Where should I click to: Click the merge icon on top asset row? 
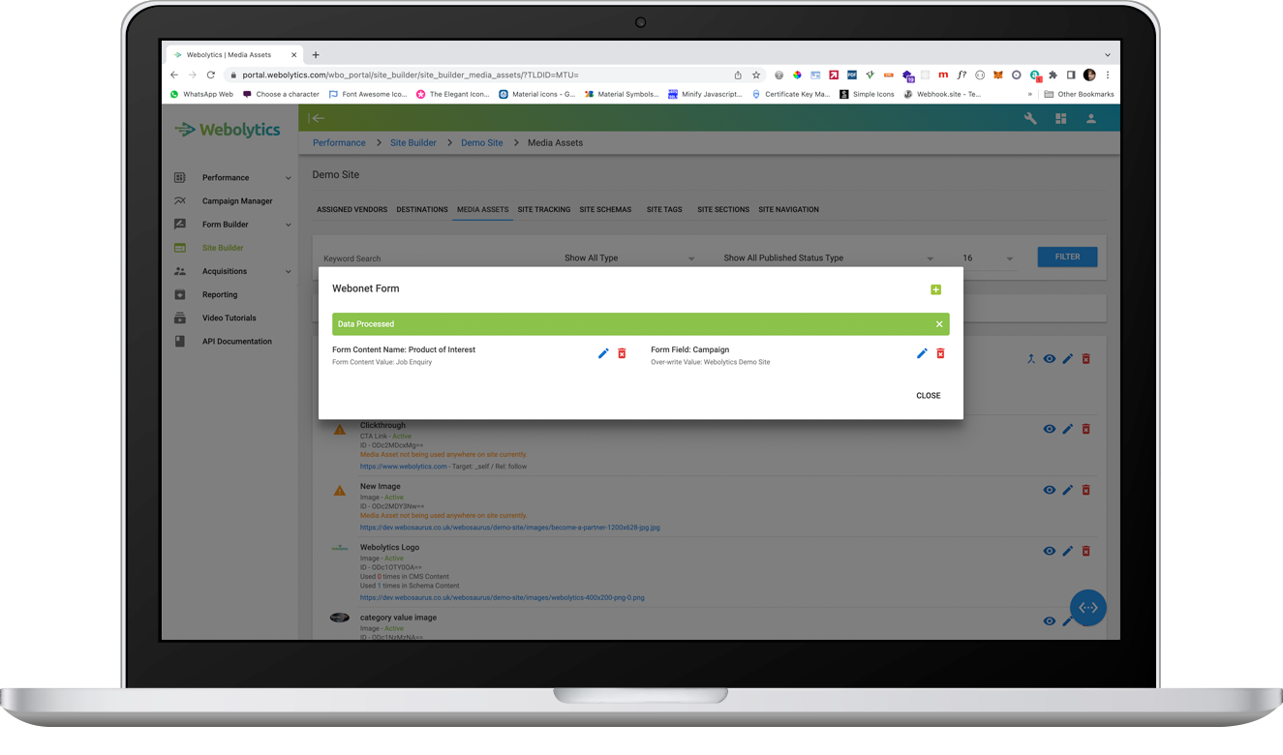[x=1030, y=359]
